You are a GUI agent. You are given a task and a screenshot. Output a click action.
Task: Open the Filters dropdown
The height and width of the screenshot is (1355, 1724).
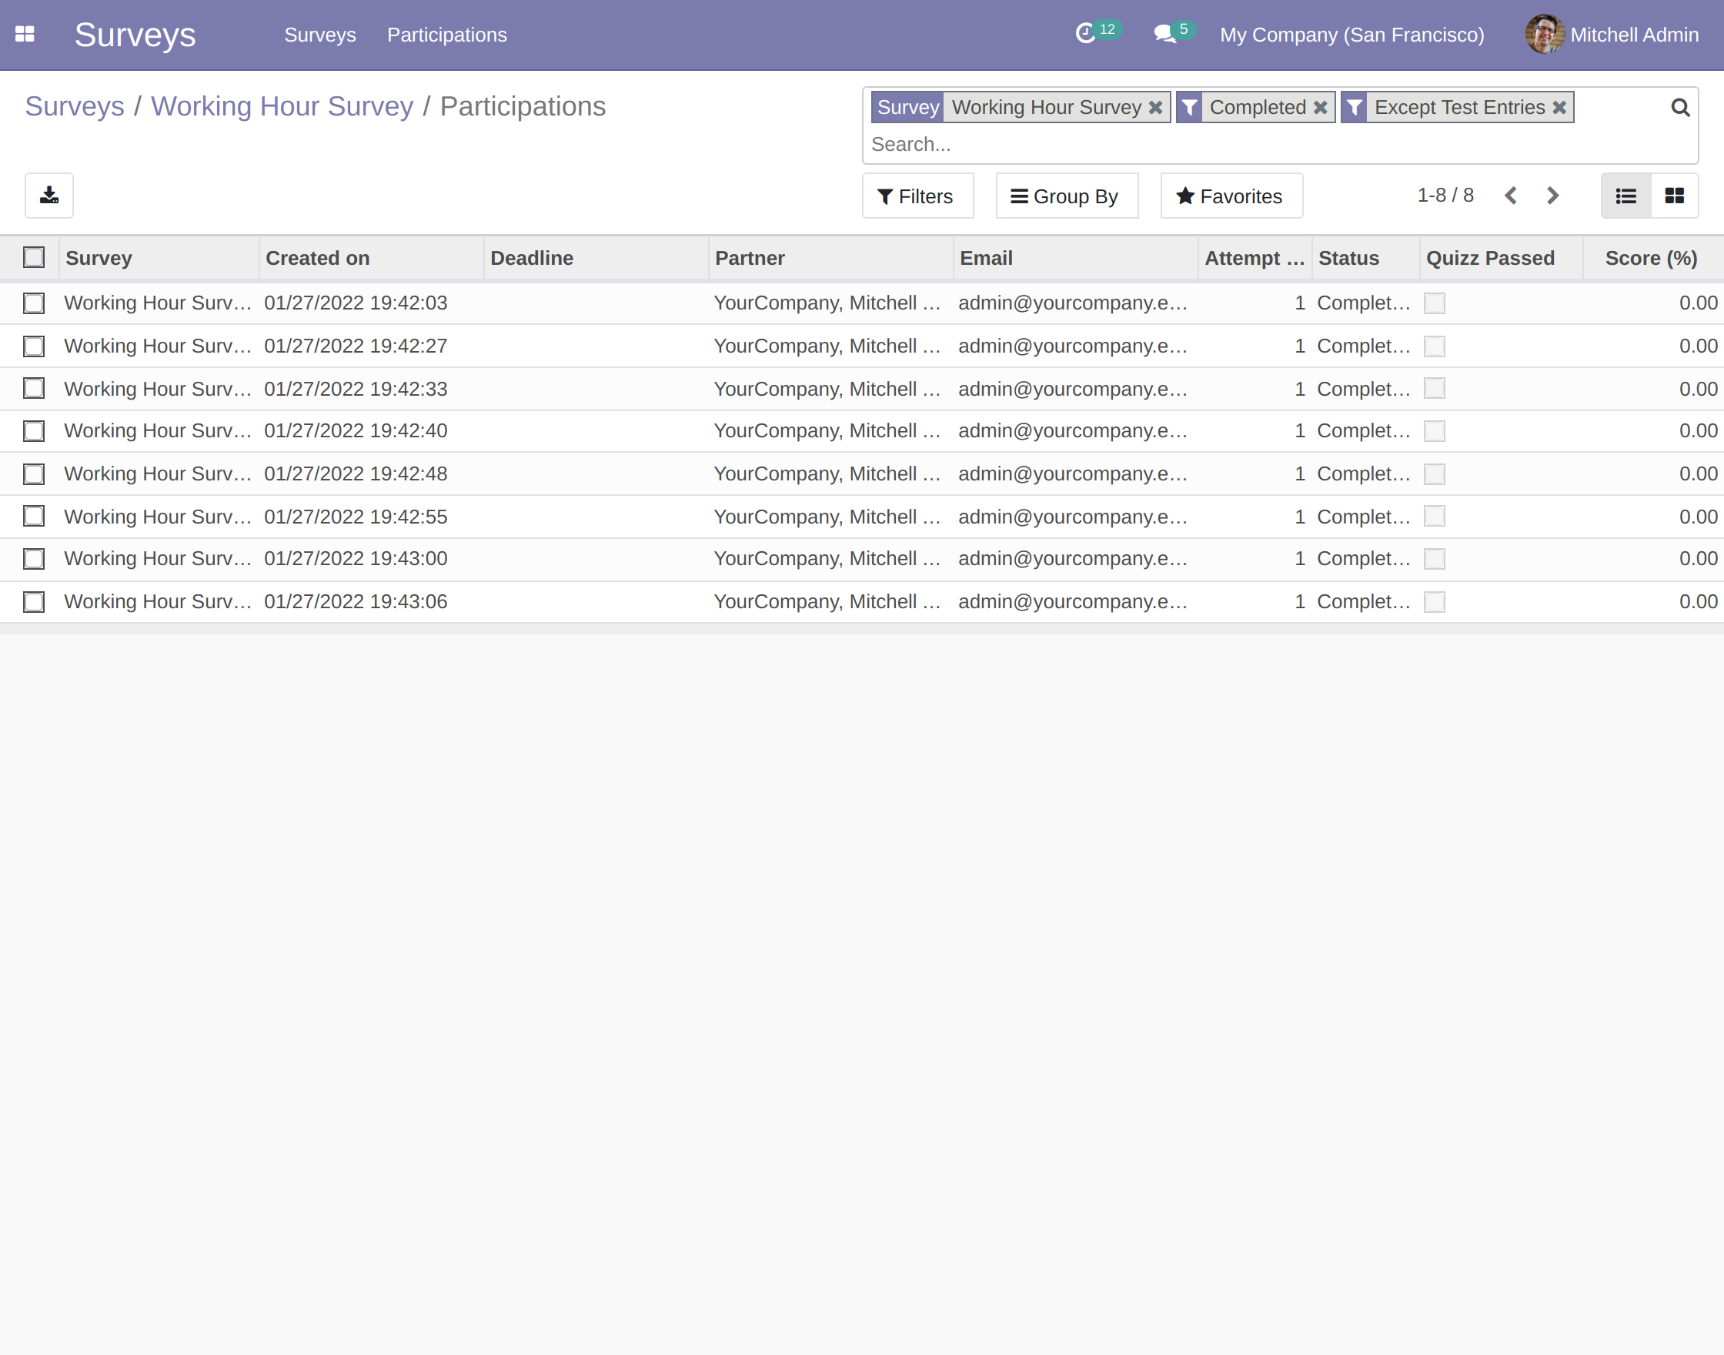917,195
